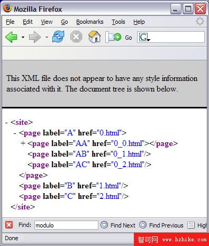This screenshot has height=246, width=209.
Task: Open the Back history dropdown arrow
Action: [23, 37]
